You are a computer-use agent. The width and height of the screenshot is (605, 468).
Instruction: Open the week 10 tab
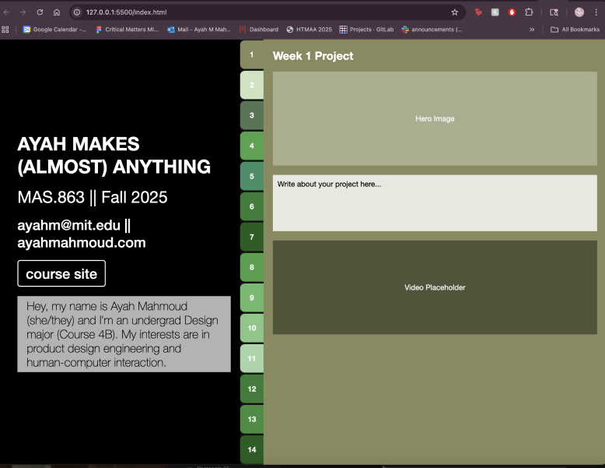click(252, 328)
